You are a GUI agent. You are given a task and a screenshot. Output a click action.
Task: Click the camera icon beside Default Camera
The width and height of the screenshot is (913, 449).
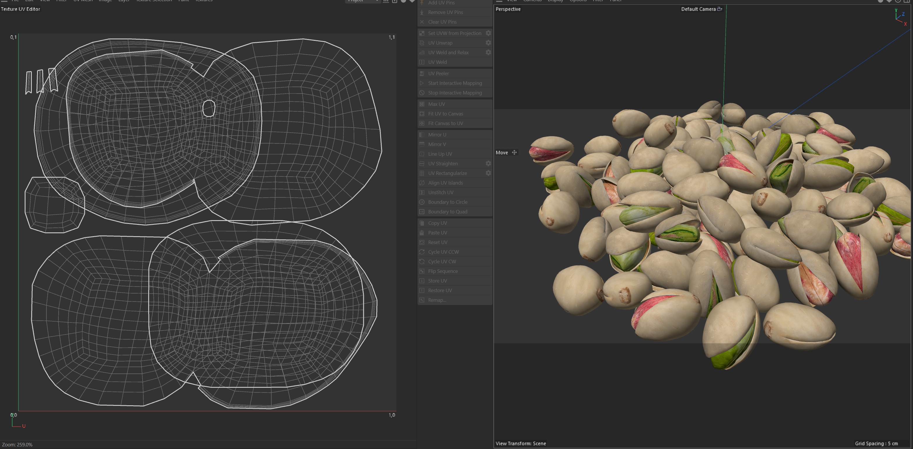click(720, 9)
